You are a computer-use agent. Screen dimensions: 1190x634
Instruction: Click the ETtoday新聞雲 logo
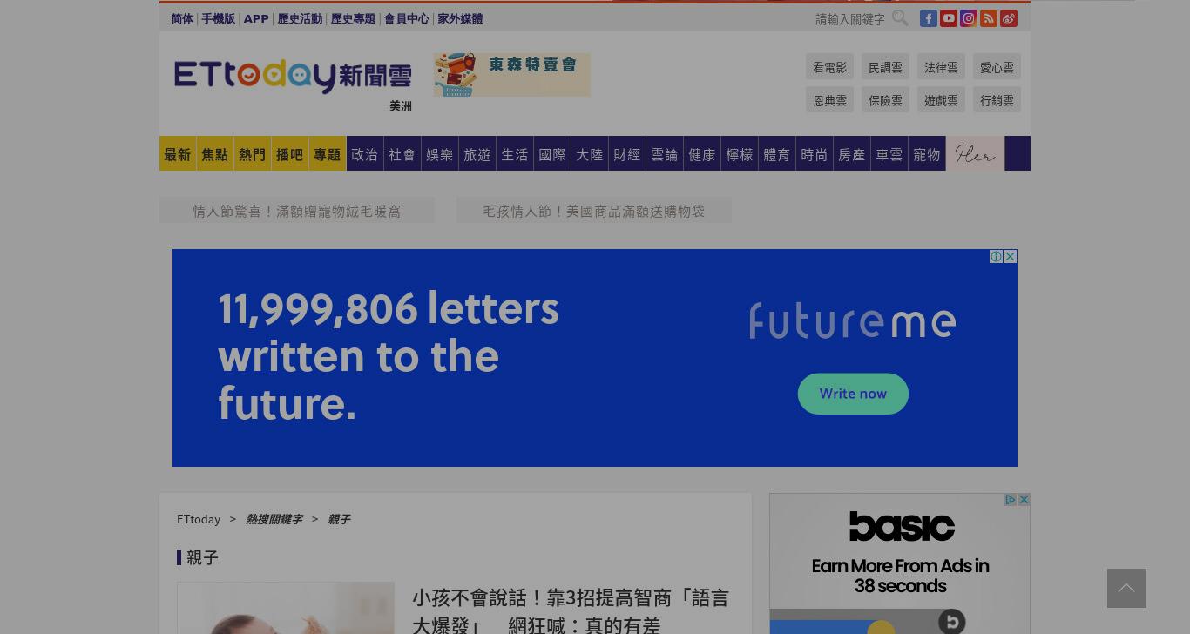tap(293, 76)
